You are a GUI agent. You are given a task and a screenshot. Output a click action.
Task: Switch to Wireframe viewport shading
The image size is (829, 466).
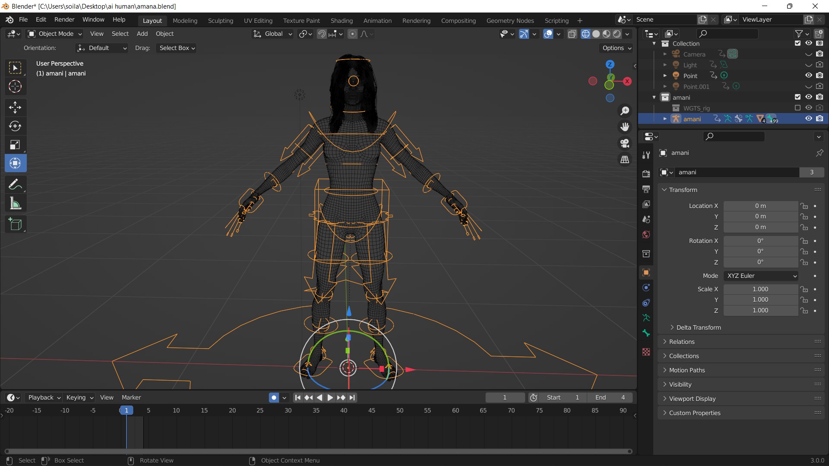pyautogui.click(x=585, y=34)
